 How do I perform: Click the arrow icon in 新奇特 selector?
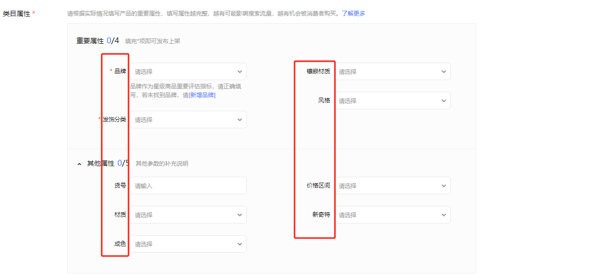444,215
